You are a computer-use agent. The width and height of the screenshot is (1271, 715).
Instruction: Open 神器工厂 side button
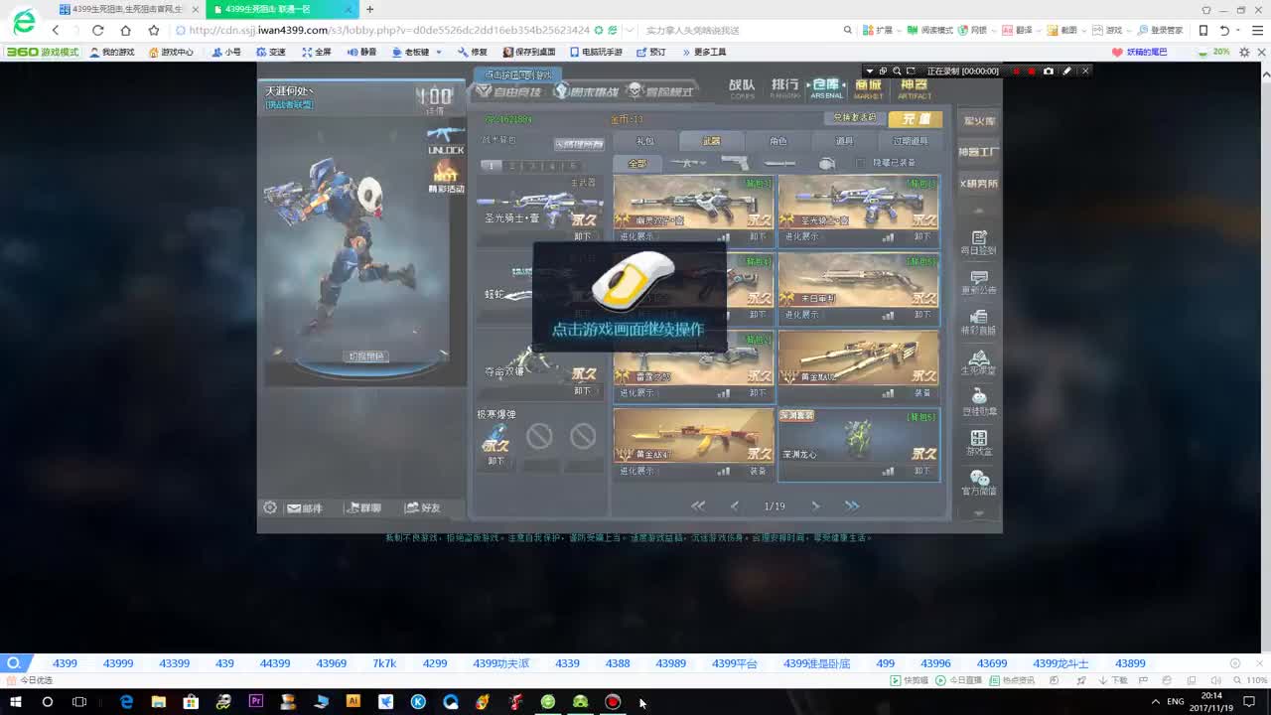point(979,152)
